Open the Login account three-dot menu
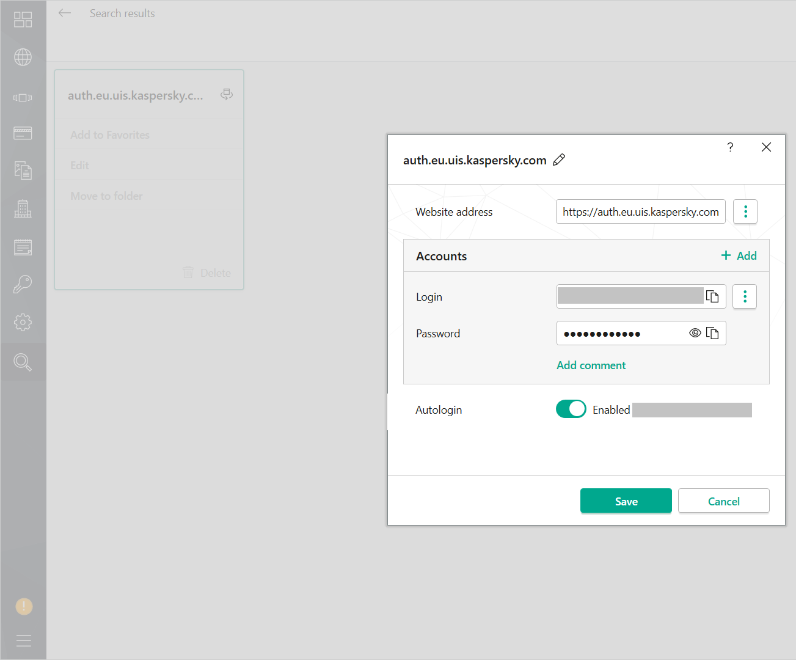 pyautogui.click(x=745, y=296)
